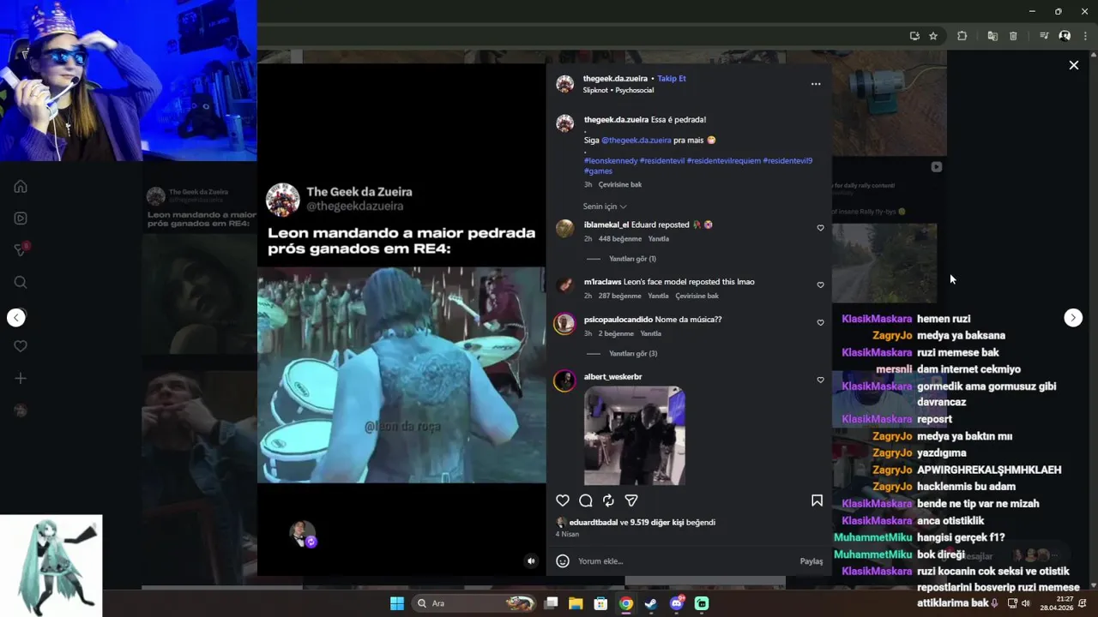
Task: Open Search in the Instagram sidebar
Action: 21,282
